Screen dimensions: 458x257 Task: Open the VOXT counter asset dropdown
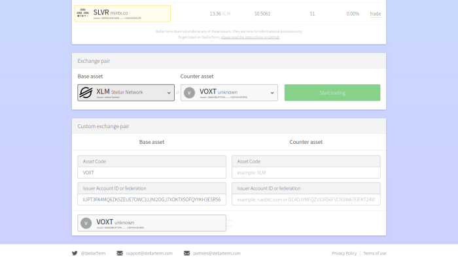[229, 93]
